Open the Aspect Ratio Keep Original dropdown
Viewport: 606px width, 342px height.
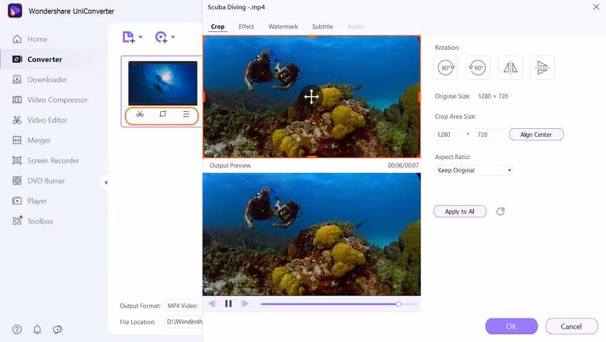pyautogui.click(x=474, y=170)
